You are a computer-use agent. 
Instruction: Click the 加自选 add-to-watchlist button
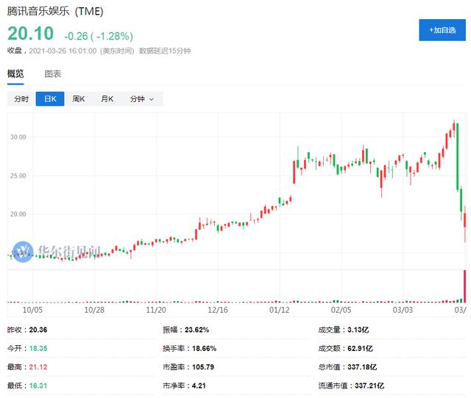(442, 30)
